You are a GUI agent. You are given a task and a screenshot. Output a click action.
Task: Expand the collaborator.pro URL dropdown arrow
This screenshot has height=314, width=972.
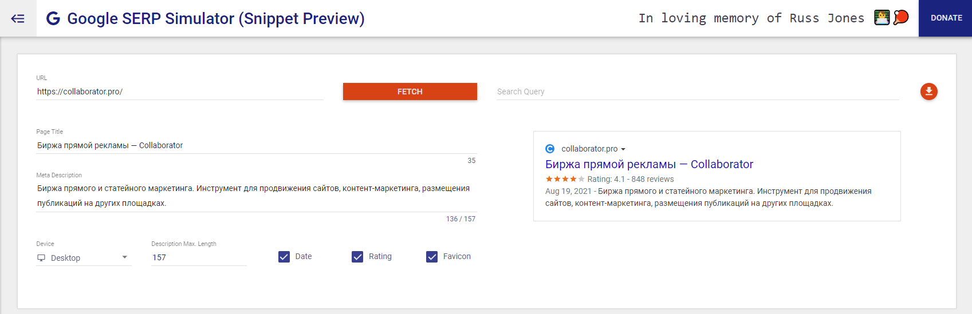tap(623, 149)
